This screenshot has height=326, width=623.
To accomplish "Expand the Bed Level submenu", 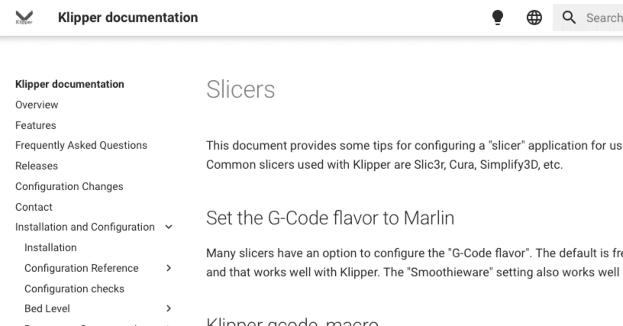I will tap(169, 308).
